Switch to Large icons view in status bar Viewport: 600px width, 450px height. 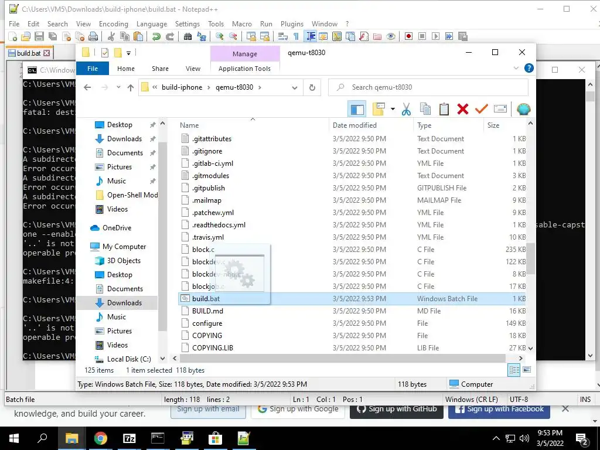527,370
